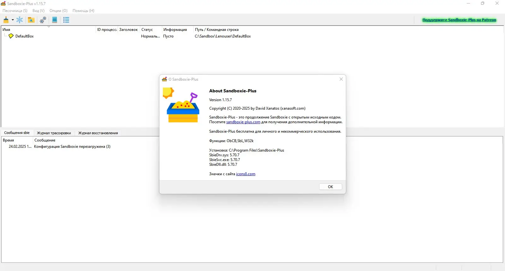Sort by the Информация column header

pos(177,30)
